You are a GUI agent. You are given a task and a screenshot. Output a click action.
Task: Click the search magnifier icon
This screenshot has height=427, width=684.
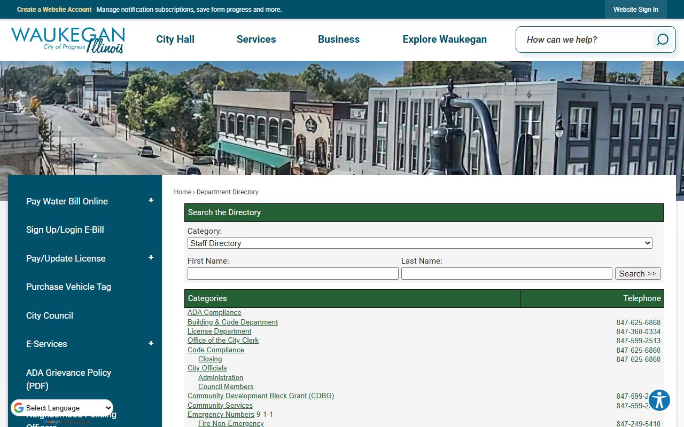(x=662, y=39)
